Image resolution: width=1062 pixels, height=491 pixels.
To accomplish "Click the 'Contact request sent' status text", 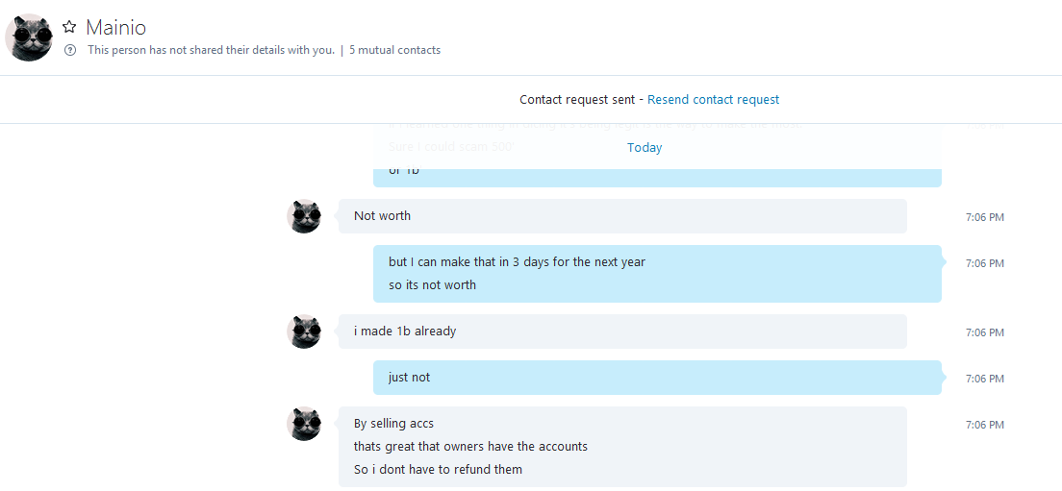I will [577, 99].
